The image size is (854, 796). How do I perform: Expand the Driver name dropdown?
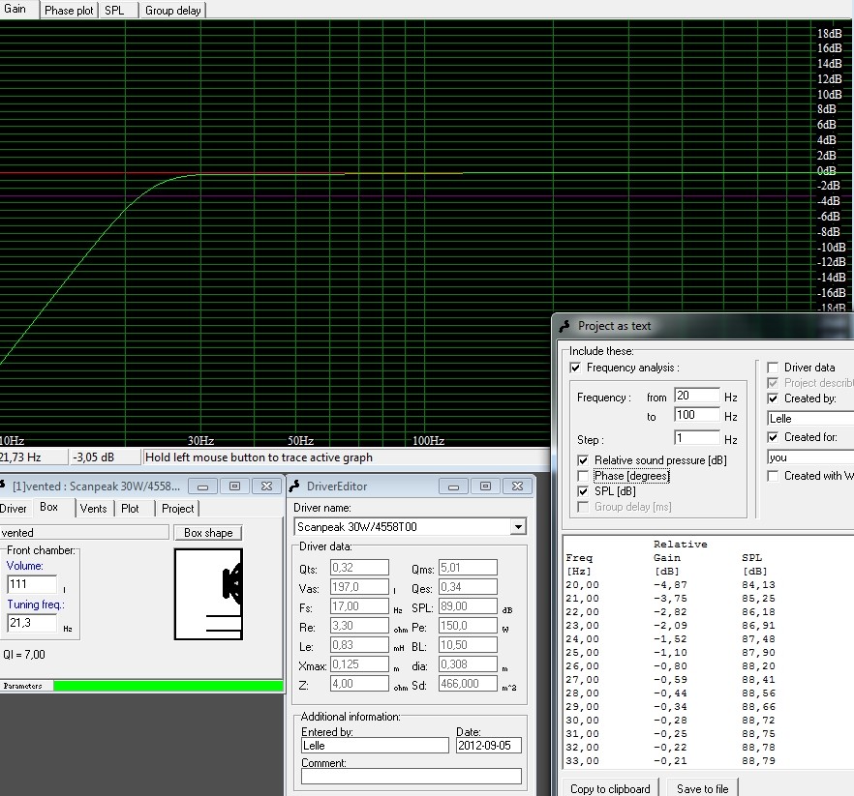coord(518,527)
